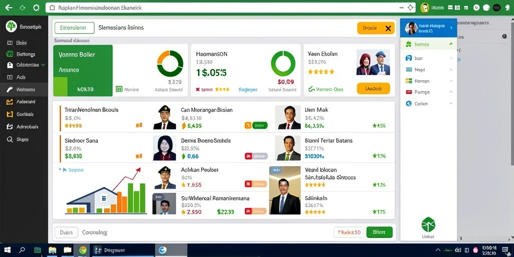
Task: Expand the Bao row chevron
Action: (451, 58)
